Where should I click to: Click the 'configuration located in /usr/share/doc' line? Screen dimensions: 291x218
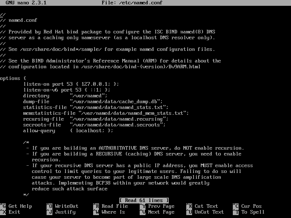tap(100, 67)
